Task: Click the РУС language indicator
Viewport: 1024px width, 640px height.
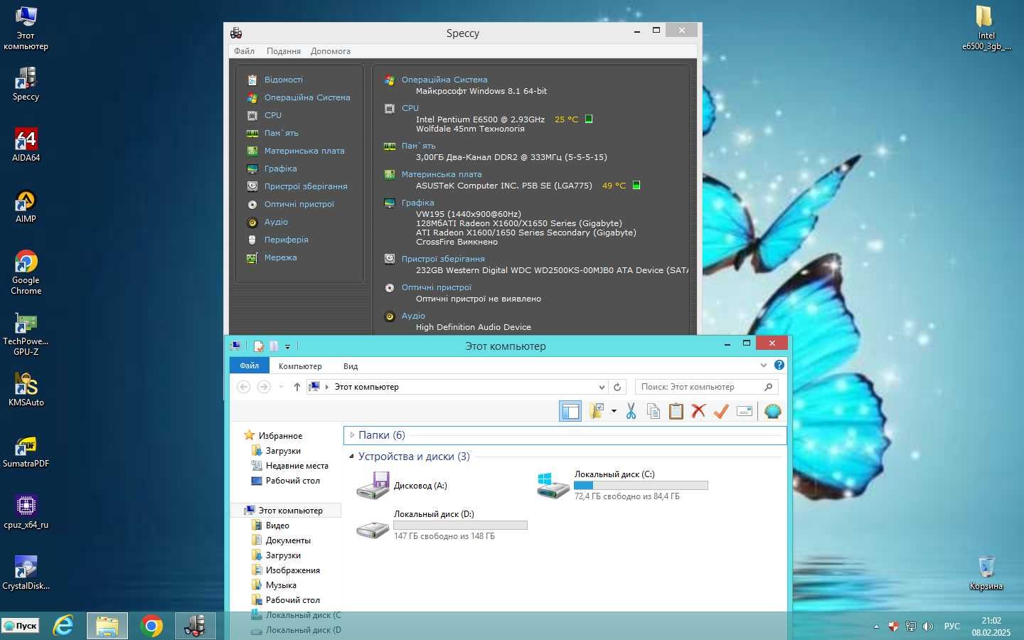Action: pos(951,626)
